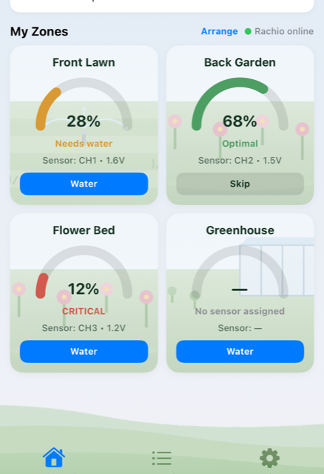Open the Back Garden zone title
Image resolution: width=324 pixels, height=474 pixels.
click(x=240, y=62)
